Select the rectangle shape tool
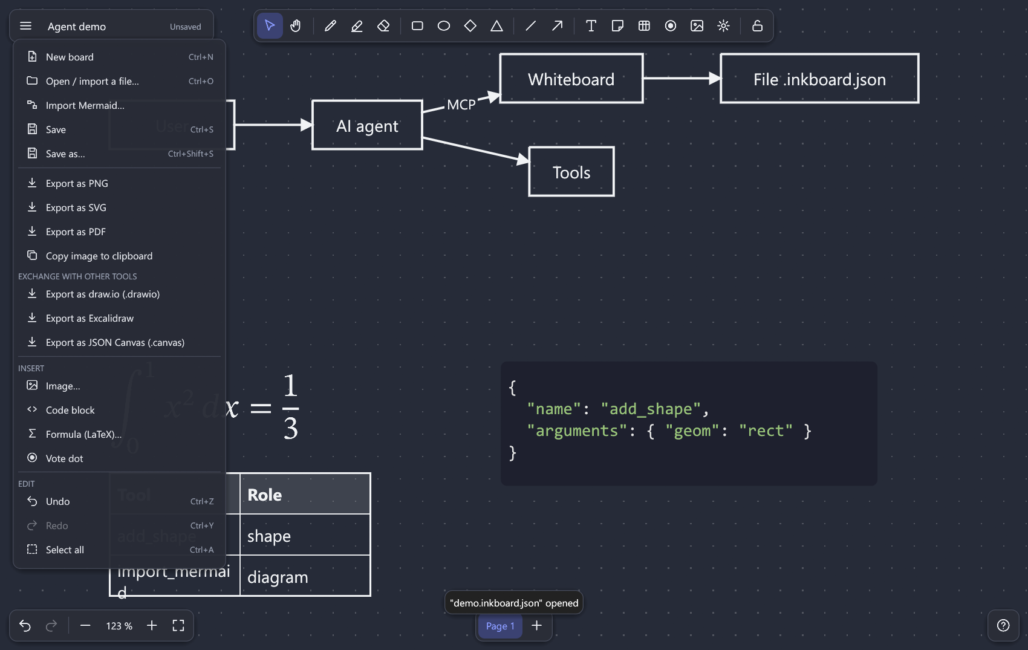The height and width of the screenshot is (650, 1028). (x=417, y=26)
